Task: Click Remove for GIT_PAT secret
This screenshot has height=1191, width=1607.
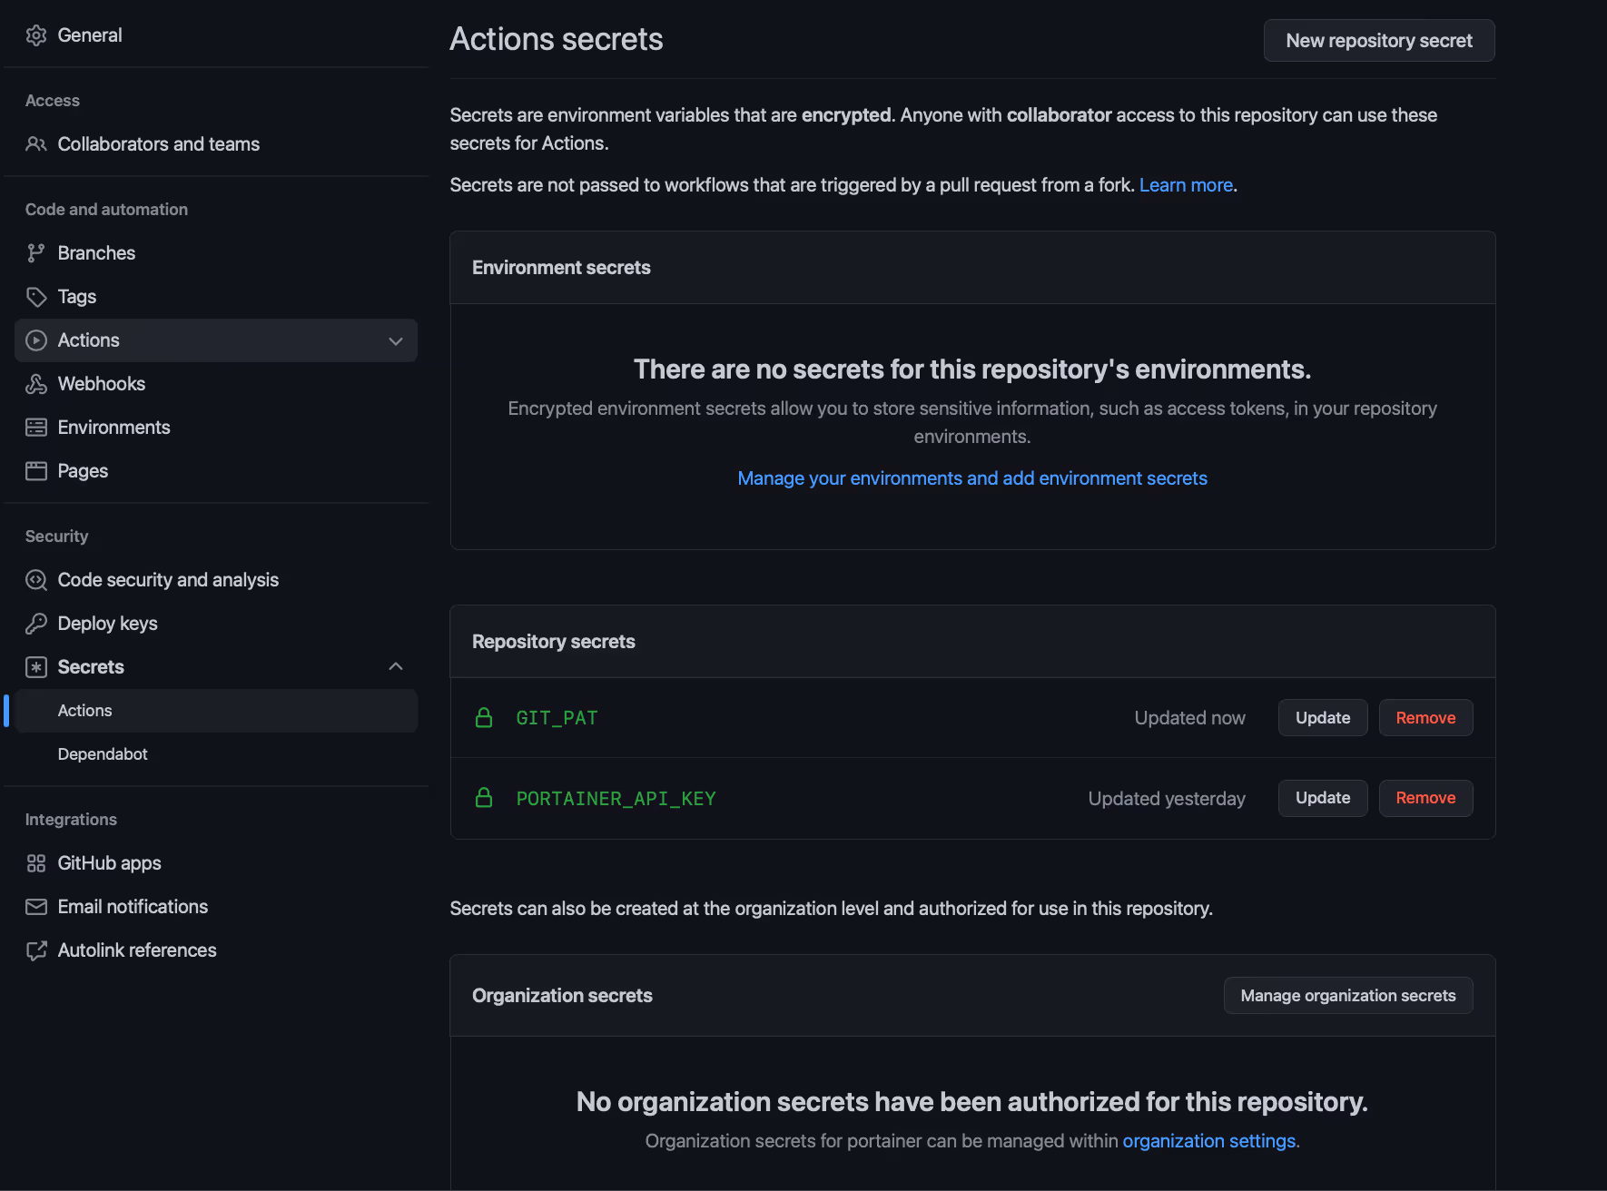Action: click(1425, 718)
